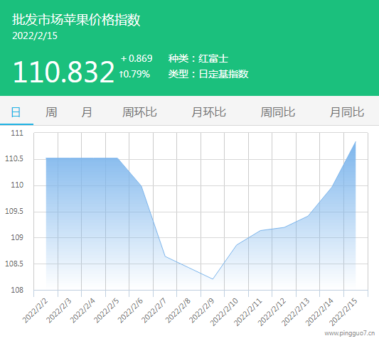Switch to 周环比 tab

pyautogui.click(x=139, y=112)
